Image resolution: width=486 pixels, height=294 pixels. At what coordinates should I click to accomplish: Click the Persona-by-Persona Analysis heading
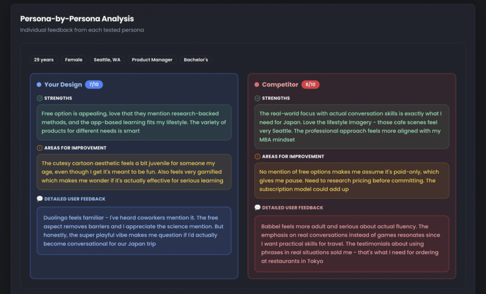(77, 19)
